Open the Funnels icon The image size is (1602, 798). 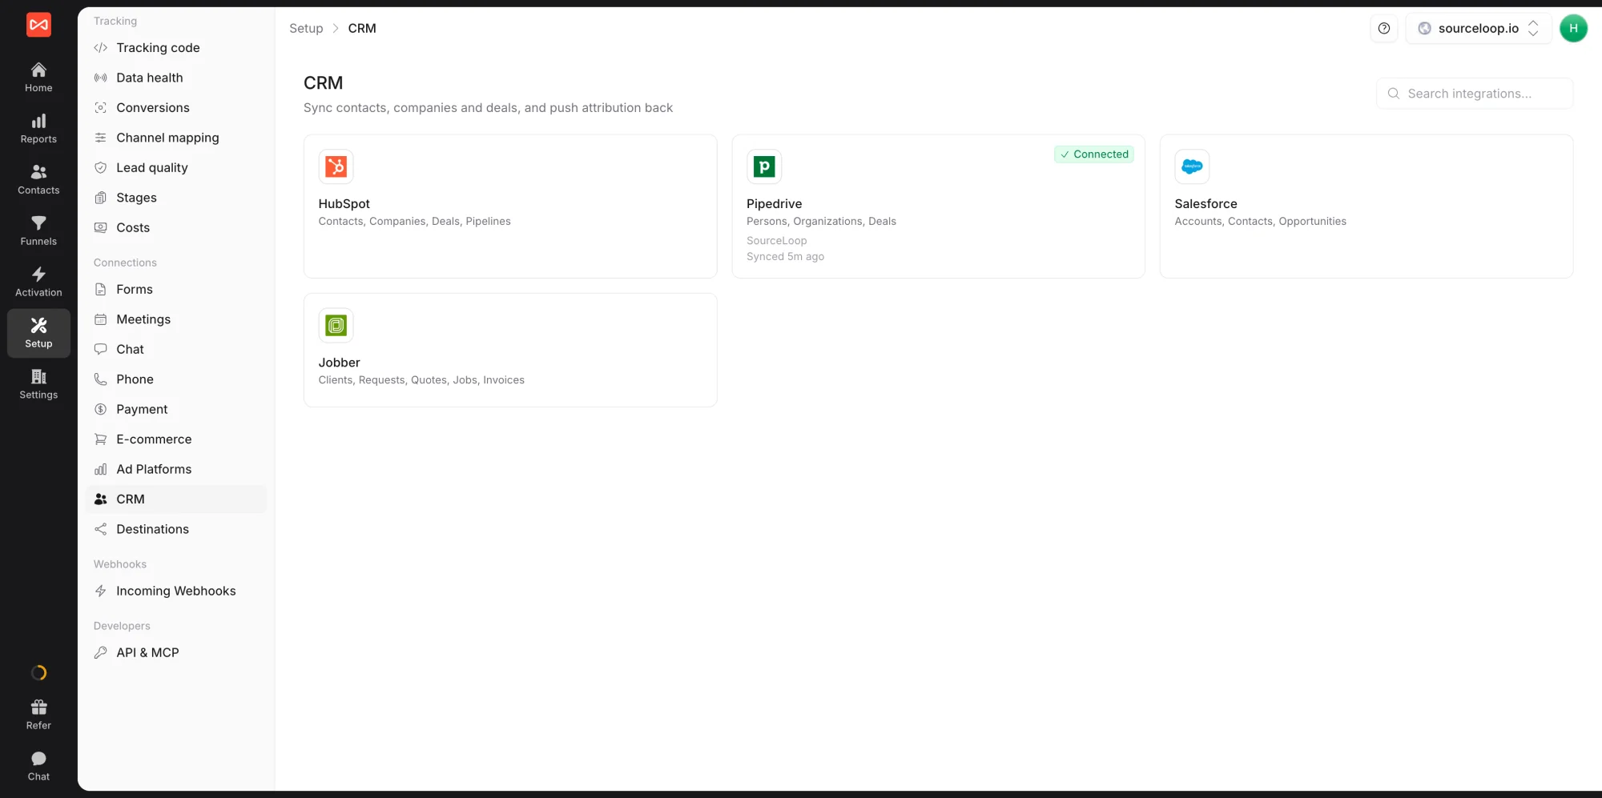pos(38,224)
